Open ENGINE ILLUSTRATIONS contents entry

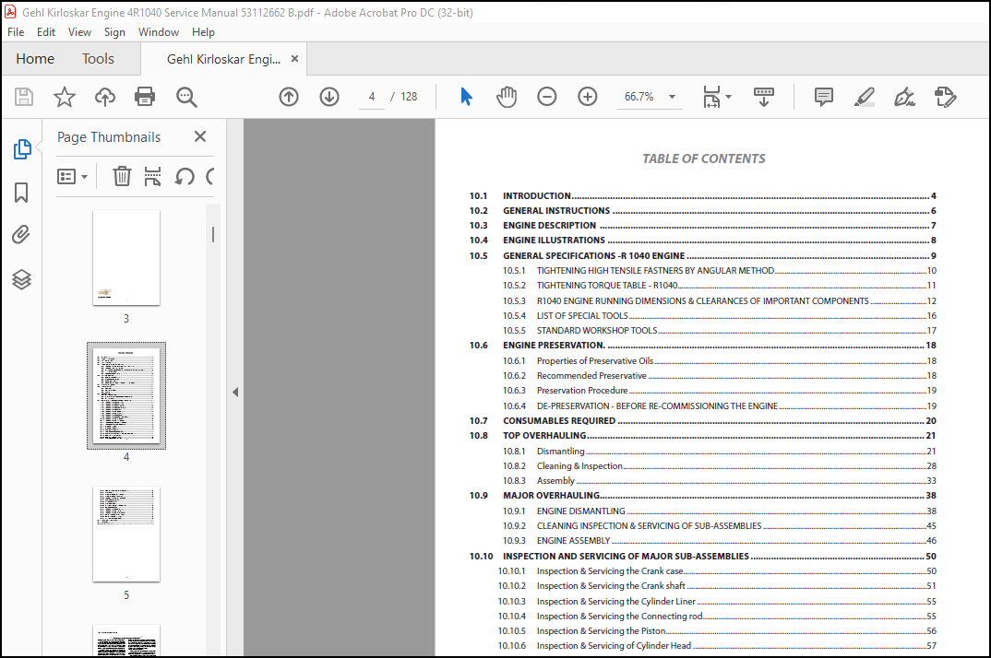click(702, 241)
